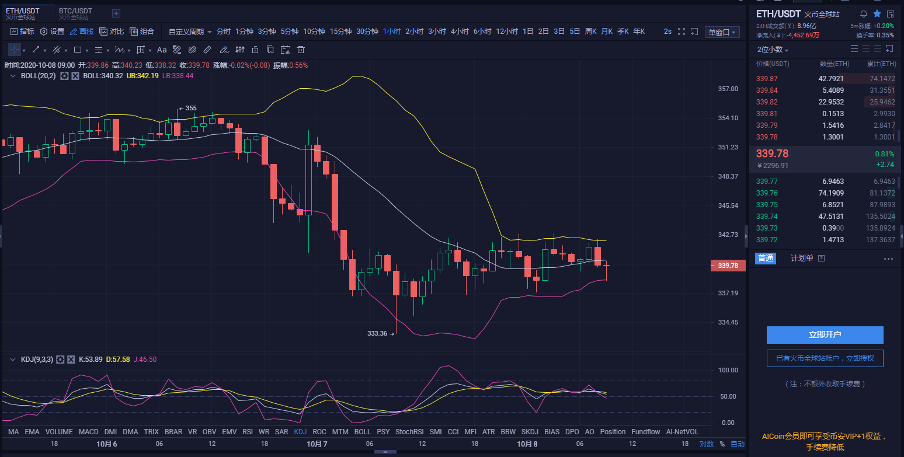Add new chart tab with plus icon

(116, 13)
